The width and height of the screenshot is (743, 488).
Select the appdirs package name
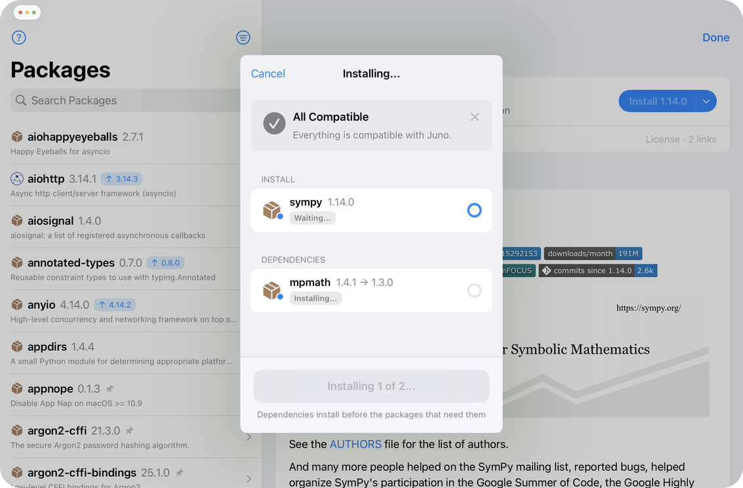47,347
